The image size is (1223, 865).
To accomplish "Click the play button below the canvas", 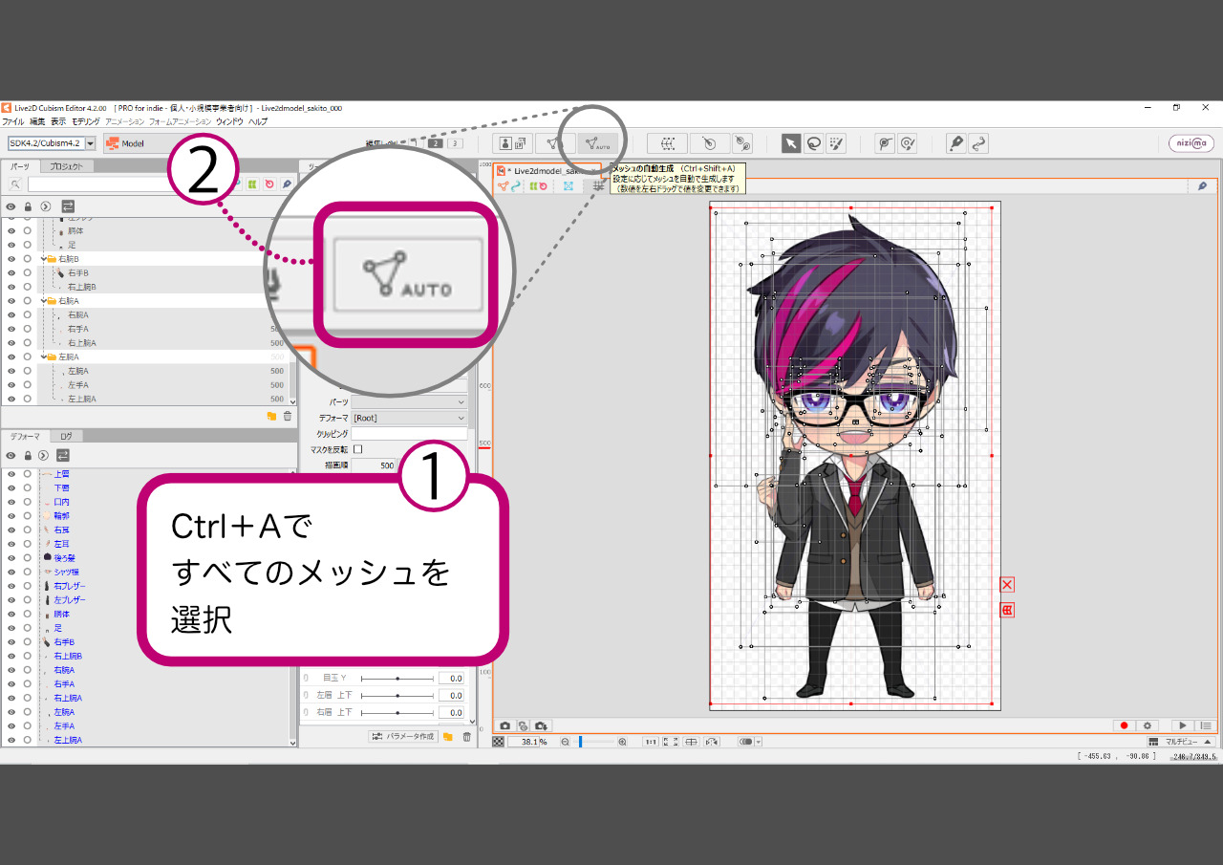I will click(1183, 726).
